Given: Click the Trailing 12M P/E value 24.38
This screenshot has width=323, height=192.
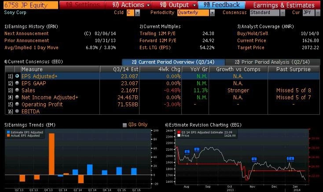Looking at the screenshot, I should pos(208,33).
